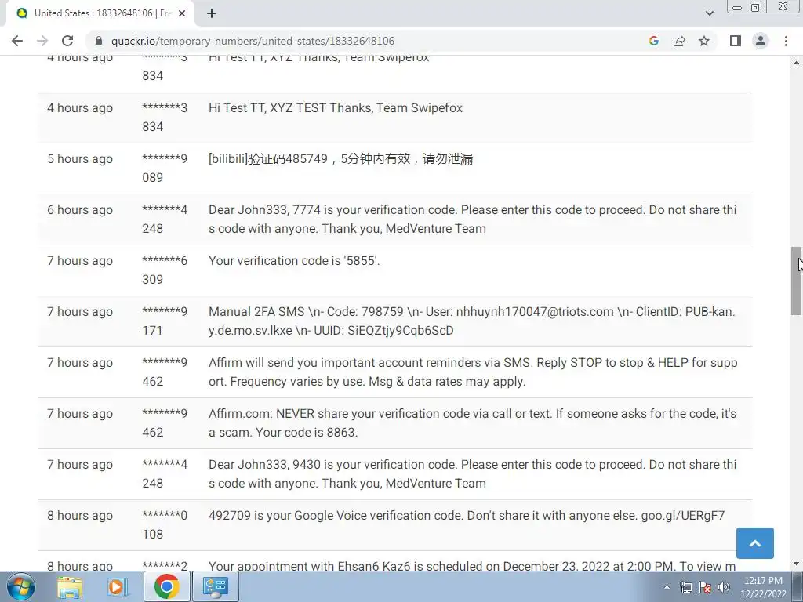The height and width of the screenshot is (602, 803).
Task: Open the Chrome profile menu
Action: click(761, 41)
